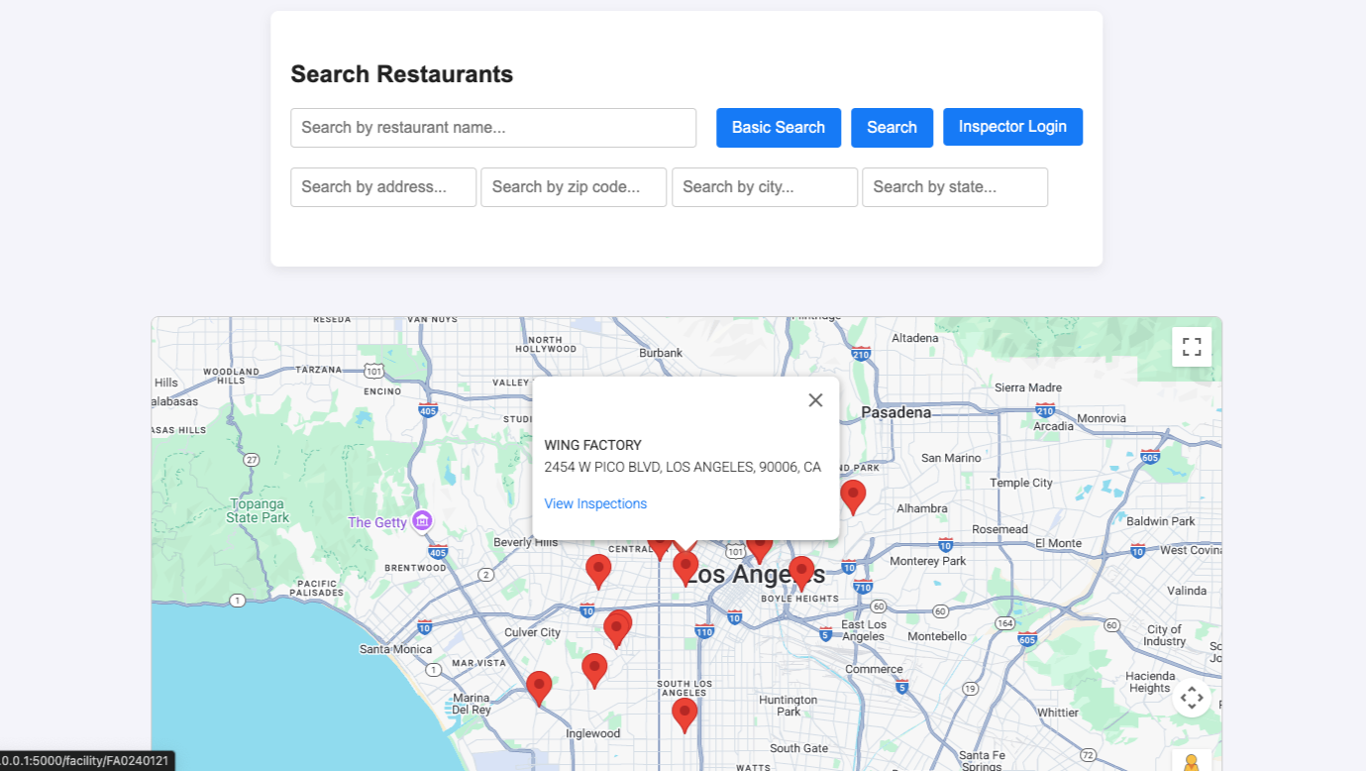1366x771 pixels.
Task: Select the red marker above Inglewood label
Action: click(594, 671)
